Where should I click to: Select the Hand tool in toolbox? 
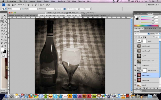point(2,46)
